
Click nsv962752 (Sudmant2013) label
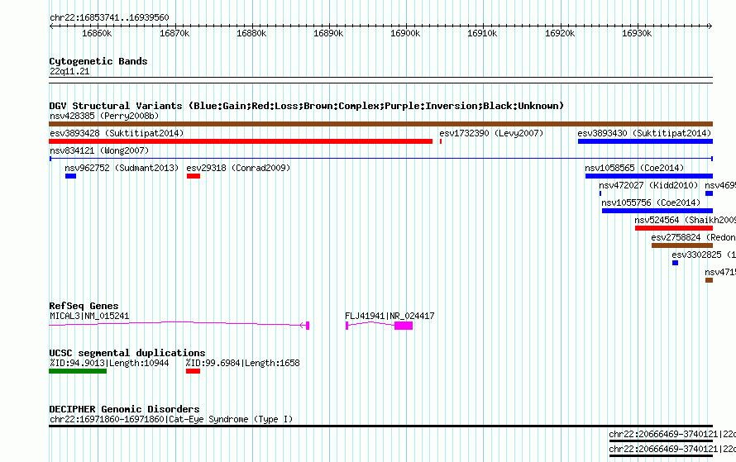(122, 168)
